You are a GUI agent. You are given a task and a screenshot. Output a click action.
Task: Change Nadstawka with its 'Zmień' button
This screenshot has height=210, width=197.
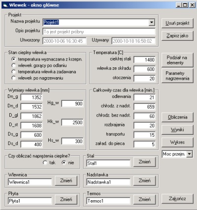click(144, 181)
